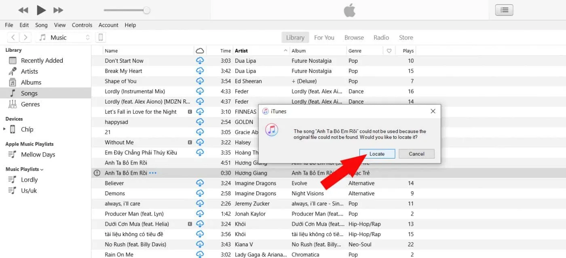Open the Controls menu

(82, 25)
